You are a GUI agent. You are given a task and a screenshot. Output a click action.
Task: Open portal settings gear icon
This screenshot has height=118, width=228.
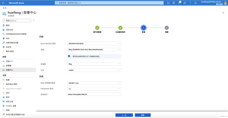click(185, 3)
